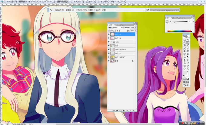The width and height of the screenshot is (206, 125).
Task: Open the Layers panel flyout menu
Action: tap(136, 25)
